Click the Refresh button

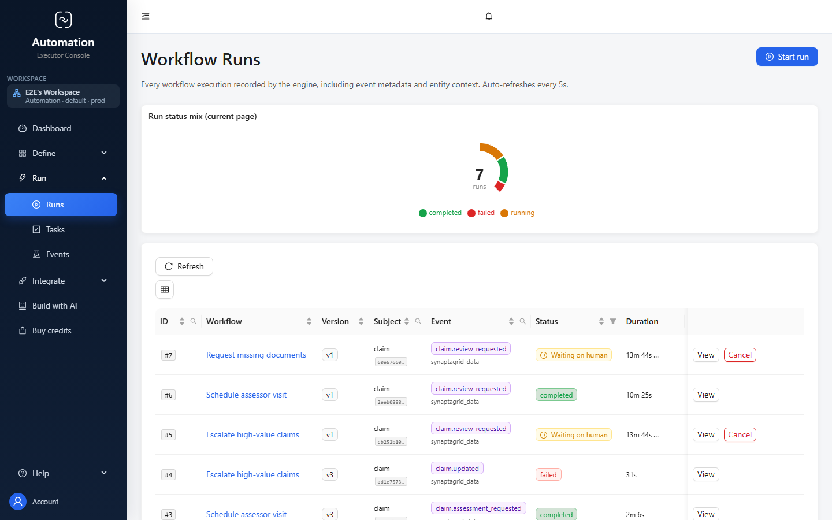(184, 266)
